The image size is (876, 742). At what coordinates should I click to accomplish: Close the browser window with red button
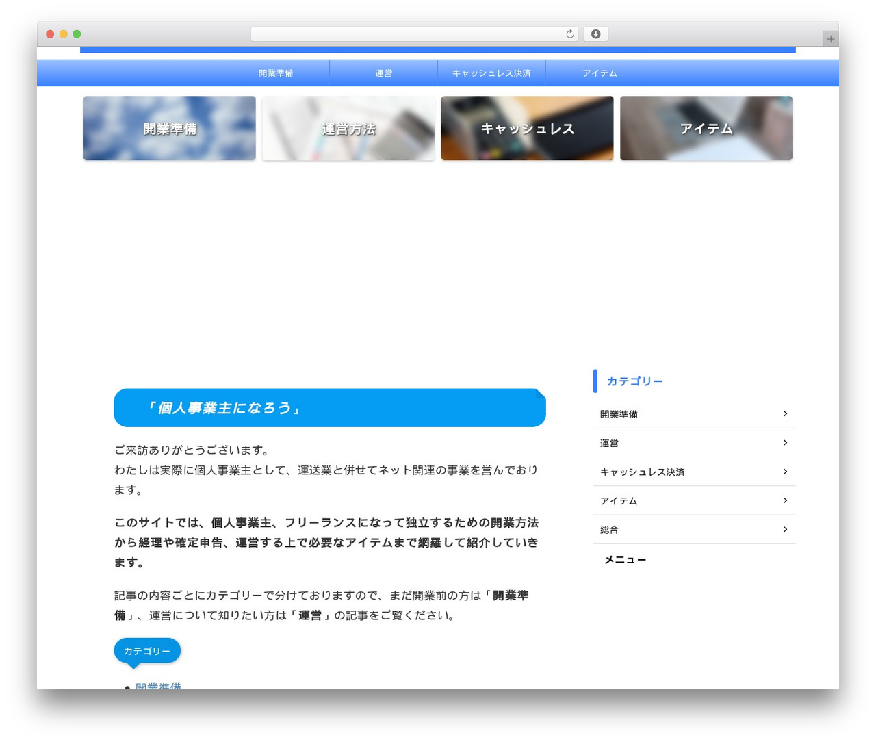(50, 34)
